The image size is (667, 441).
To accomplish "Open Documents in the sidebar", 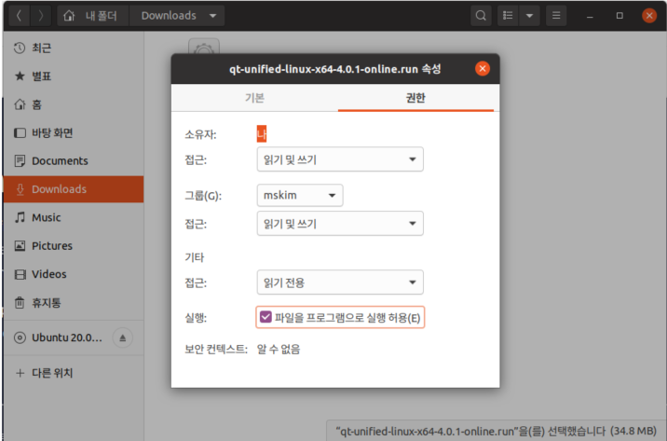I will point(74,161).
